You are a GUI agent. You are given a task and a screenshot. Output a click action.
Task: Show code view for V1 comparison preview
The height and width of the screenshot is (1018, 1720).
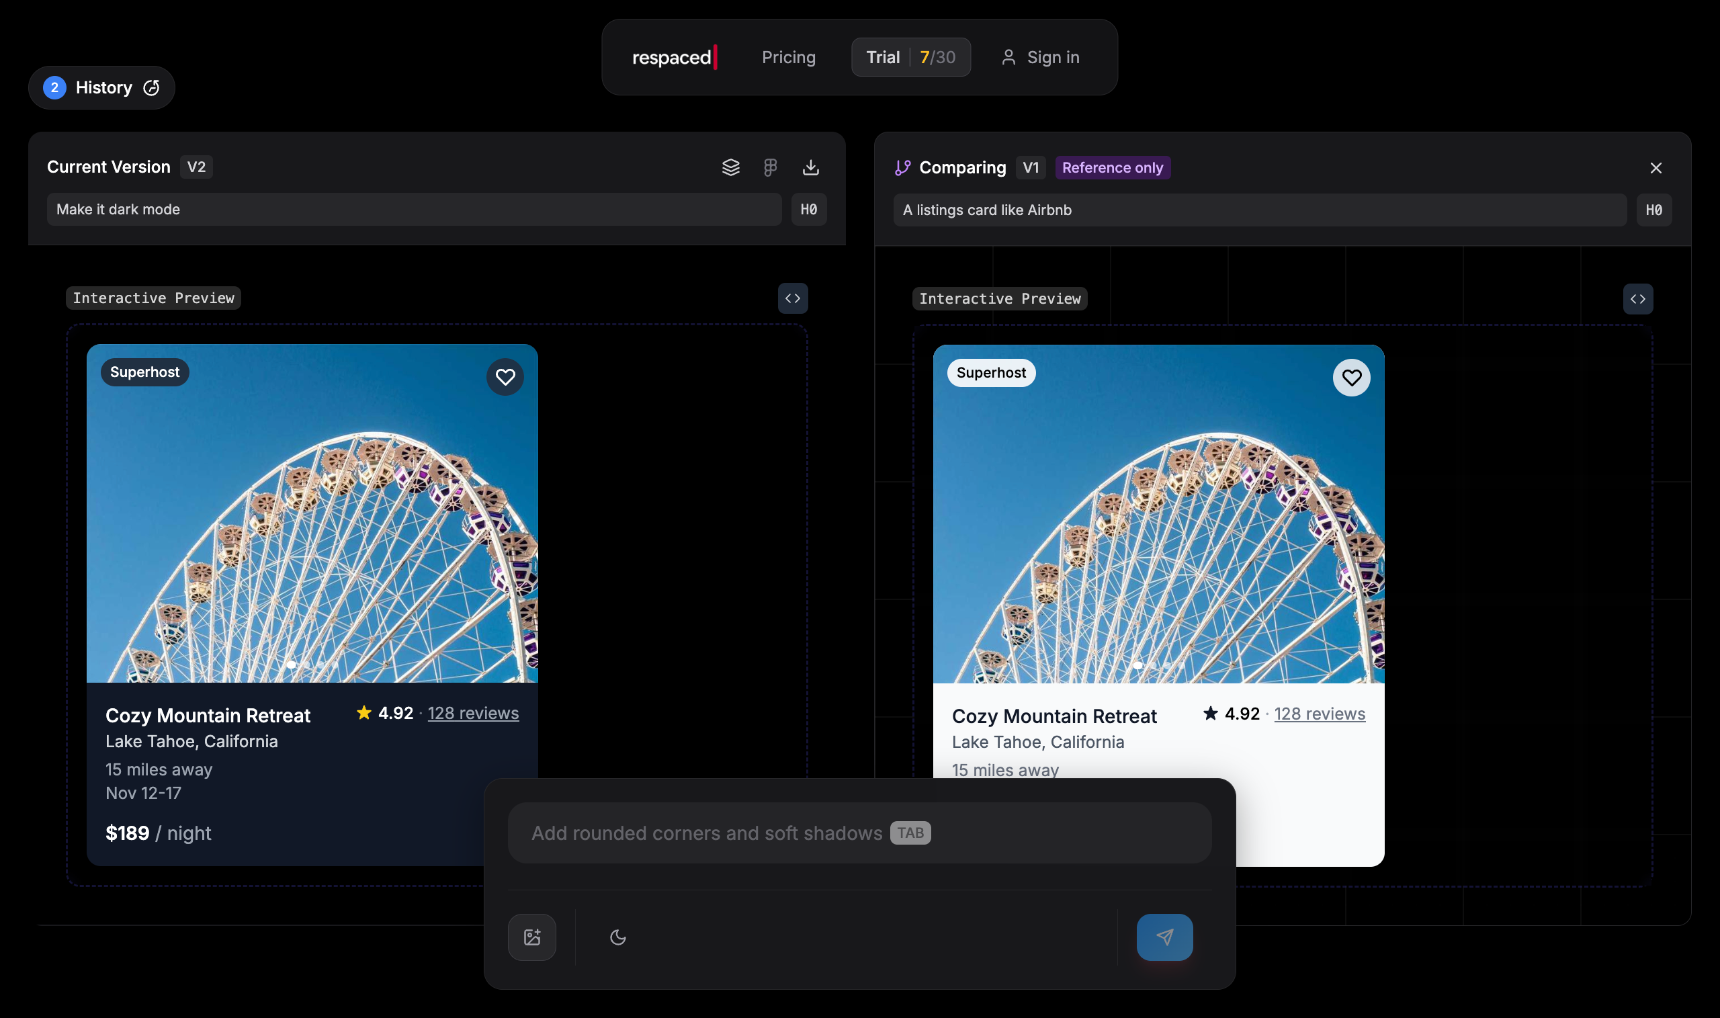click(1638, 299)
